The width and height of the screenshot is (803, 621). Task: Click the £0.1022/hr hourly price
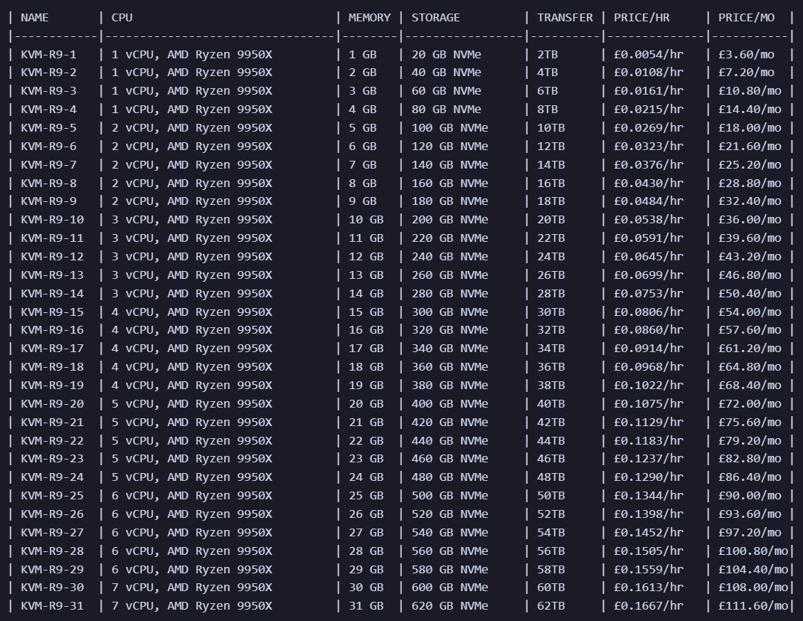pos(649,385)
